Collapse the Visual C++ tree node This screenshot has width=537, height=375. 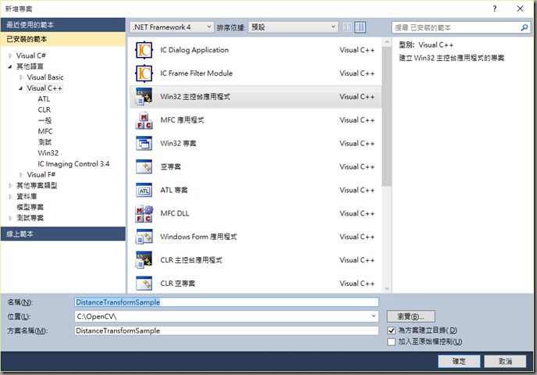pyautogui.click(x=20, y=88)
